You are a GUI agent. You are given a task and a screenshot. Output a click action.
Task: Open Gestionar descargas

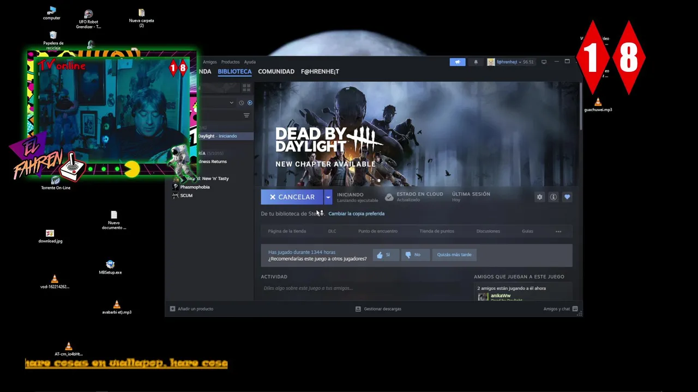[378, 309]
